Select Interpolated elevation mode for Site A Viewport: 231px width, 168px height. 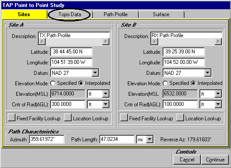[81, 83]
